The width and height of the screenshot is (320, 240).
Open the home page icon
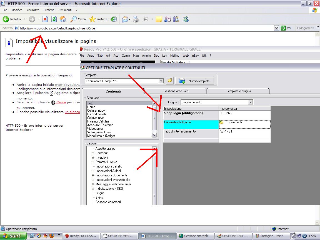[x=63, y=19]
